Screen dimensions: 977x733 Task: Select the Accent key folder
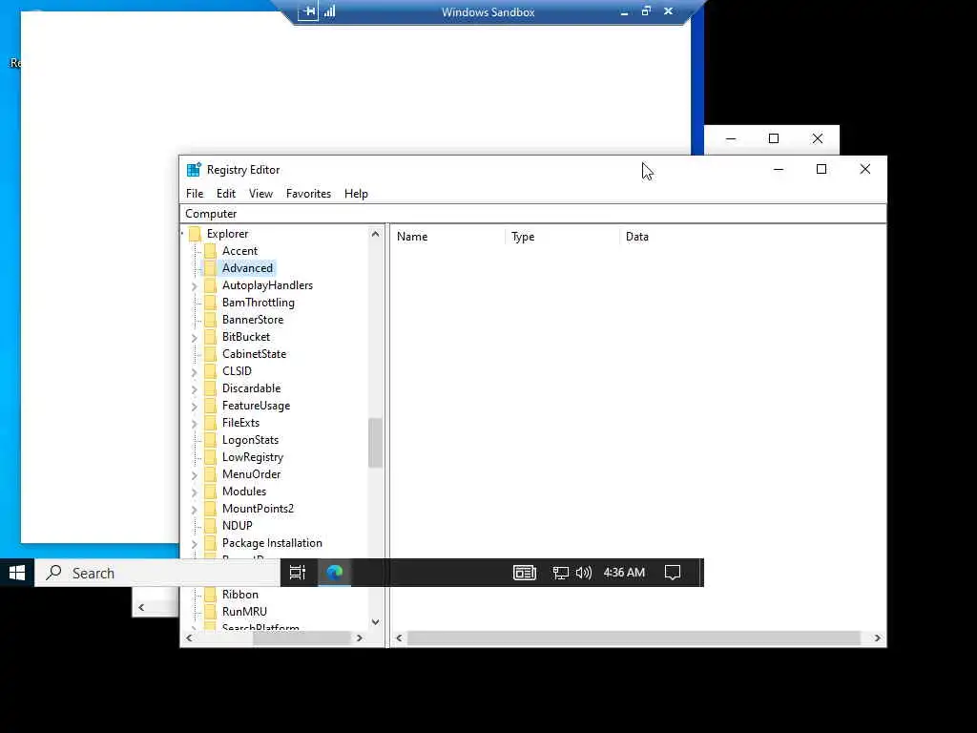pos(239,251)
